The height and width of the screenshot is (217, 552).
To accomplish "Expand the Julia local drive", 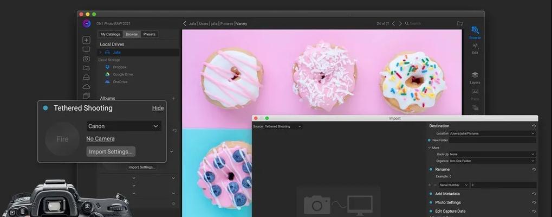I will [100, 53].
